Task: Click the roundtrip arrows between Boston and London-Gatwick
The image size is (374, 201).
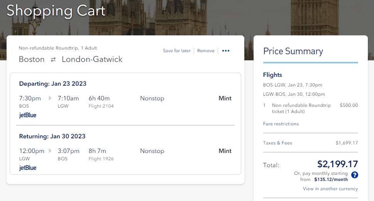Action: pos(53,60)
